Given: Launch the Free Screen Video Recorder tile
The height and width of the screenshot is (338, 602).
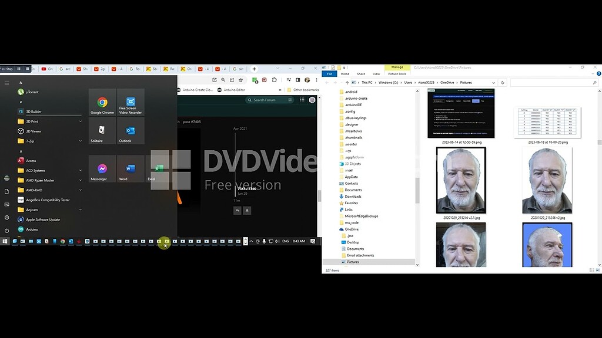Looking at the screenshot, I should [x=130, y=103].
